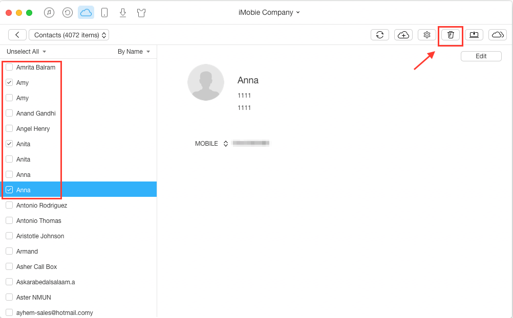Click the Edit button
The image size is (513, 318).
point(481,56)
